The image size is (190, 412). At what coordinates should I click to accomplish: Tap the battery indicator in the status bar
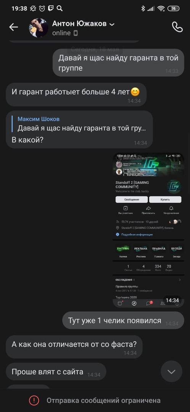(x=174, y=8)
